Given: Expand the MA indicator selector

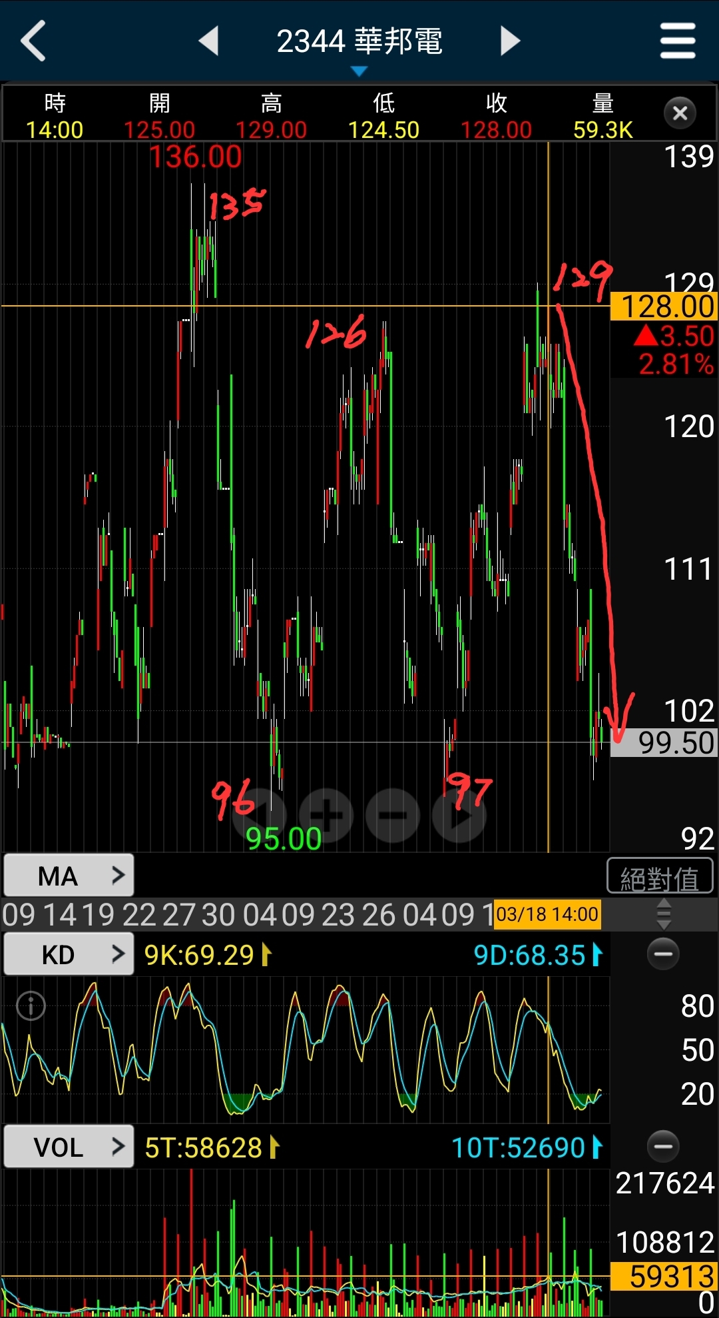Looking at the screenshot, I should [x=69, y=876].
